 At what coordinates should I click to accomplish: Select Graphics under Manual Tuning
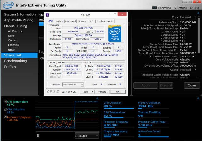[13, 45]
